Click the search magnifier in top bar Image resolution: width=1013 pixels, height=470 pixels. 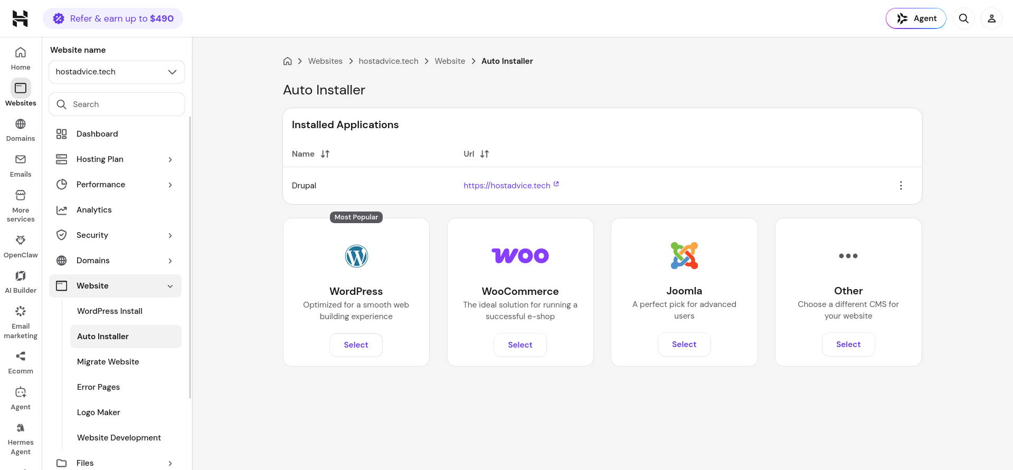(964, 18)
